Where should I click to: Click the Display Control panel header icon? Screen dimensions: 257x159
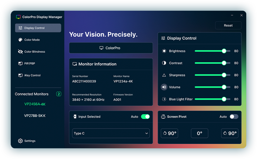163,38
